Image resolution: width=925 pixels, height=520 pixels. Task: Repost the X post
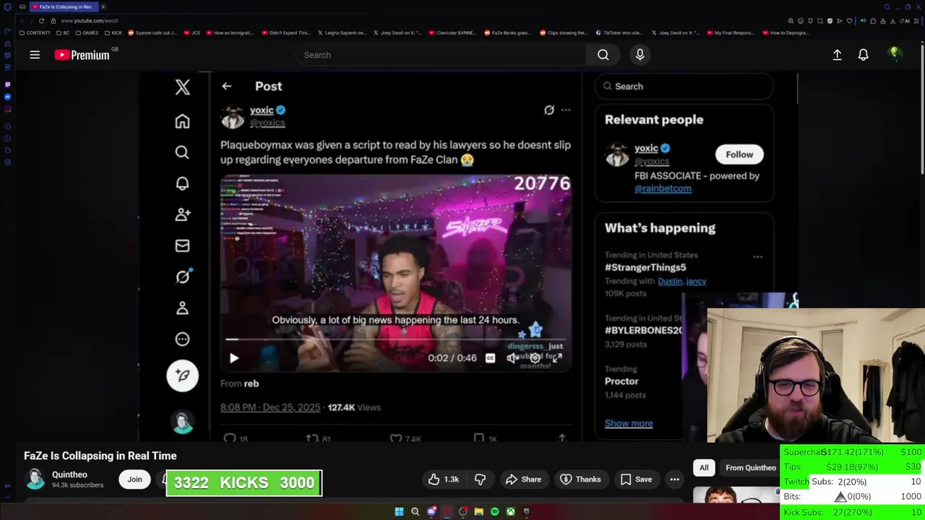(311, 438)
